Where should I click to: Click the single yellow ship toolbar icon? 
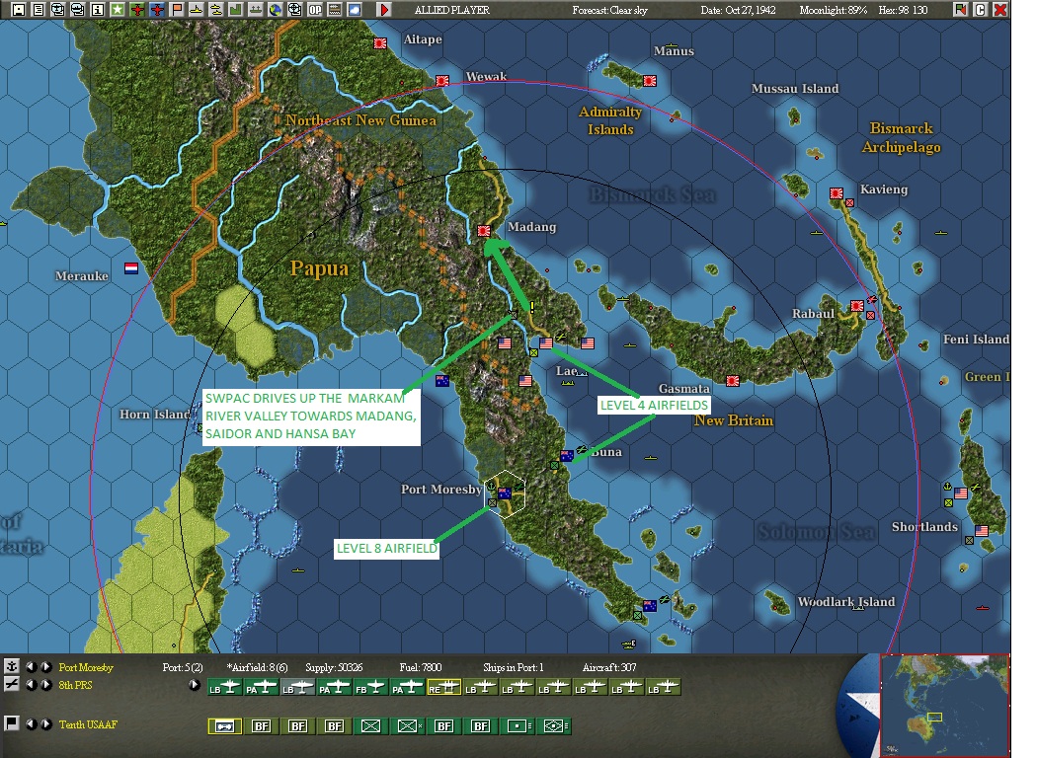(197, 9)
